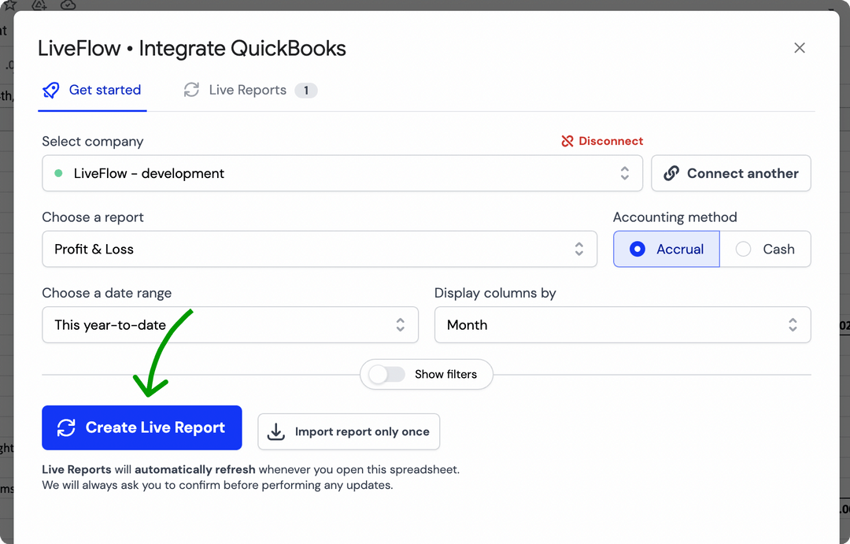Click the rocket icon on Get started tab
This screenshot has width=850, height=544.
tap(51, 90)
